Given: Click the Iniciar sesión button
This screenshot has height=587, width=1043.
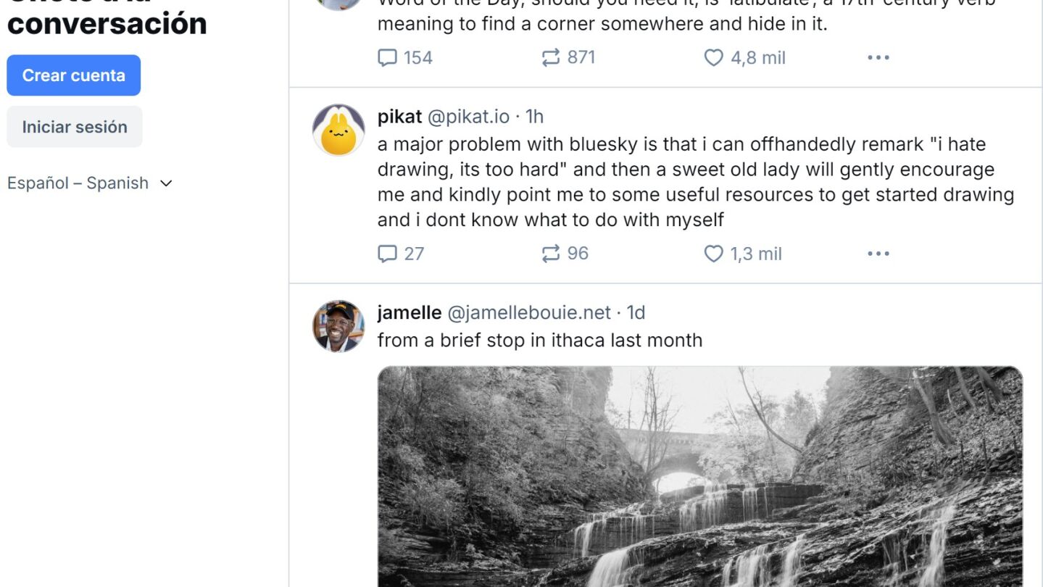Looking at the screenshot, I should [x=75, y=127].
